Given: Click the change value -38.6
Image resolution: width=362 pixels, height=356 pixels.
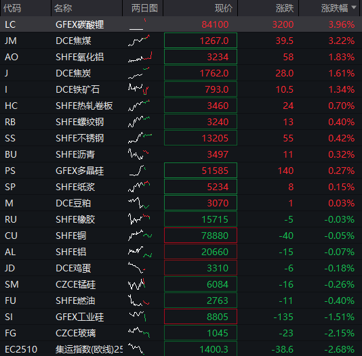Looking at the screenshot, I should point(283,349).
